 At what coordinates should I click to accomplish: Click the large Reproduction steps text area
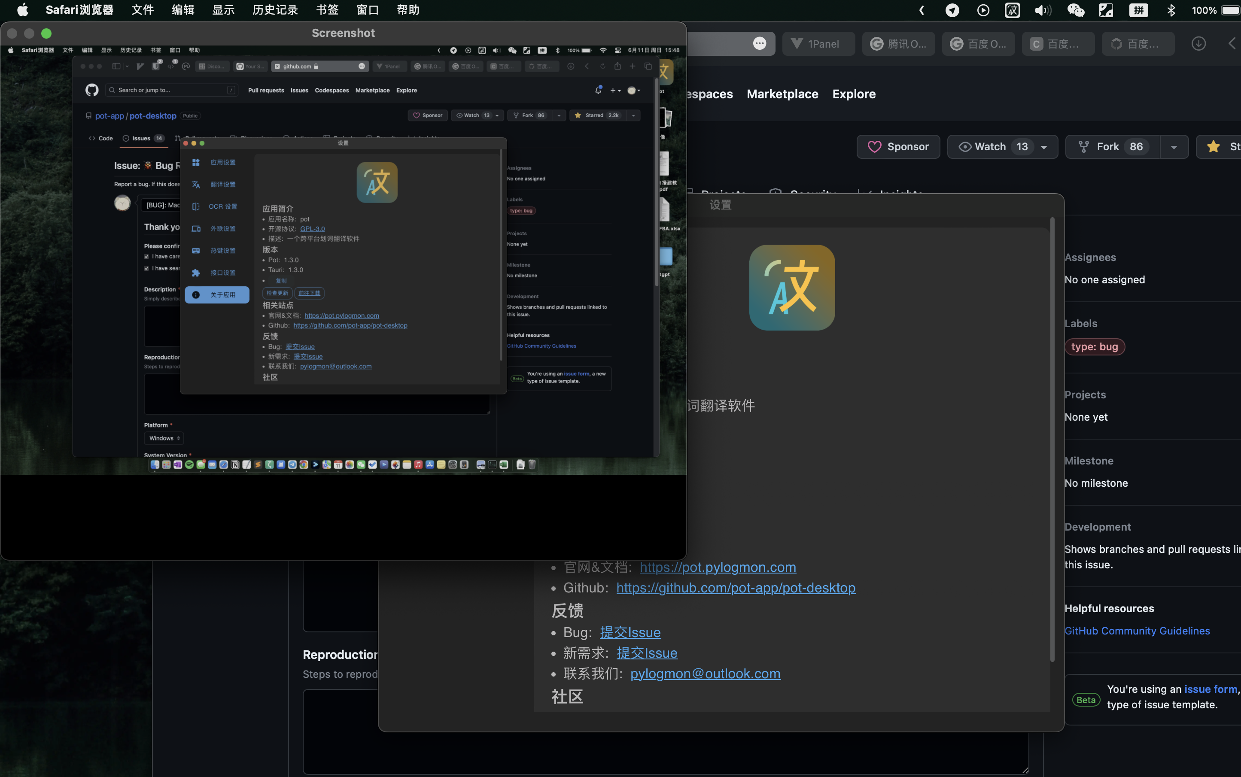(x=665, y=731)
